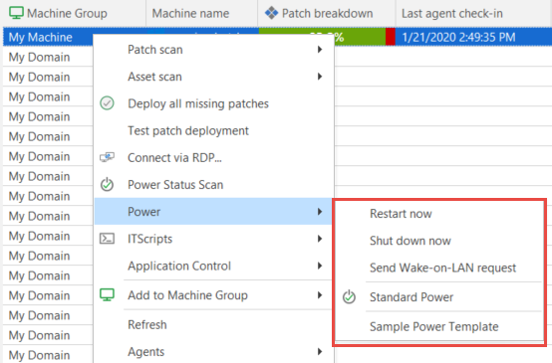Expand the Agents submenu arrow

[x=320, y=351]
